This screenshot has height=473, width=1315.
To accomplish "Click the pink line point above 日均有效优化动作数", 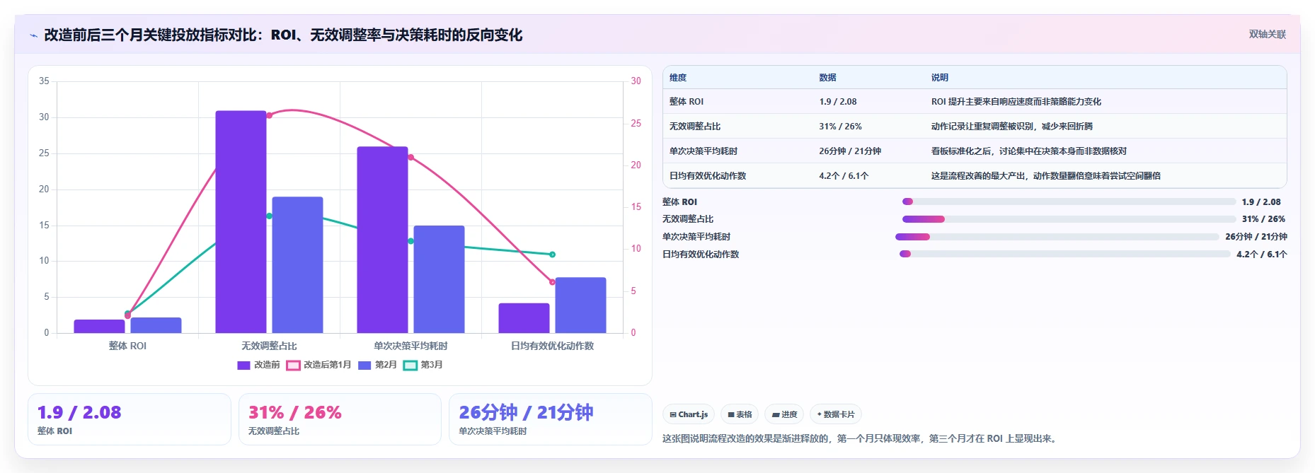I will click(x=552, y=282).
